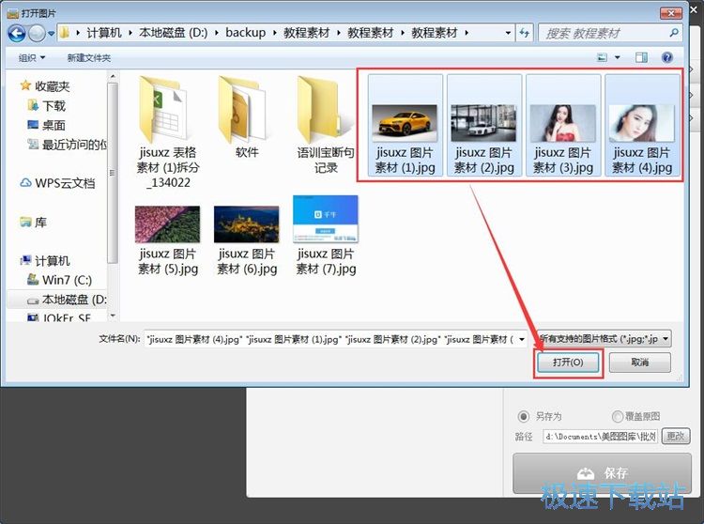Click the 取消 button
The width and height of the screenshot is (704, 524).
[x=640, y=362]
